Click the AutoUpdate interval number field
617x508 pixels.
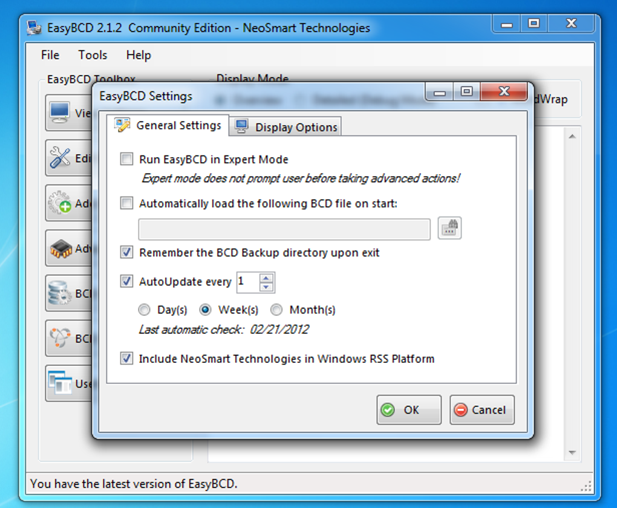248,282
